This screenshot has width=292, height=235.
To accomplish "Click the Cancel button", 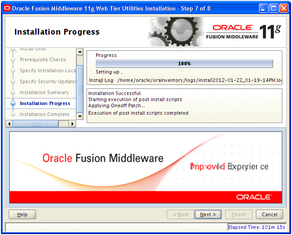I will tap(269, 215).
